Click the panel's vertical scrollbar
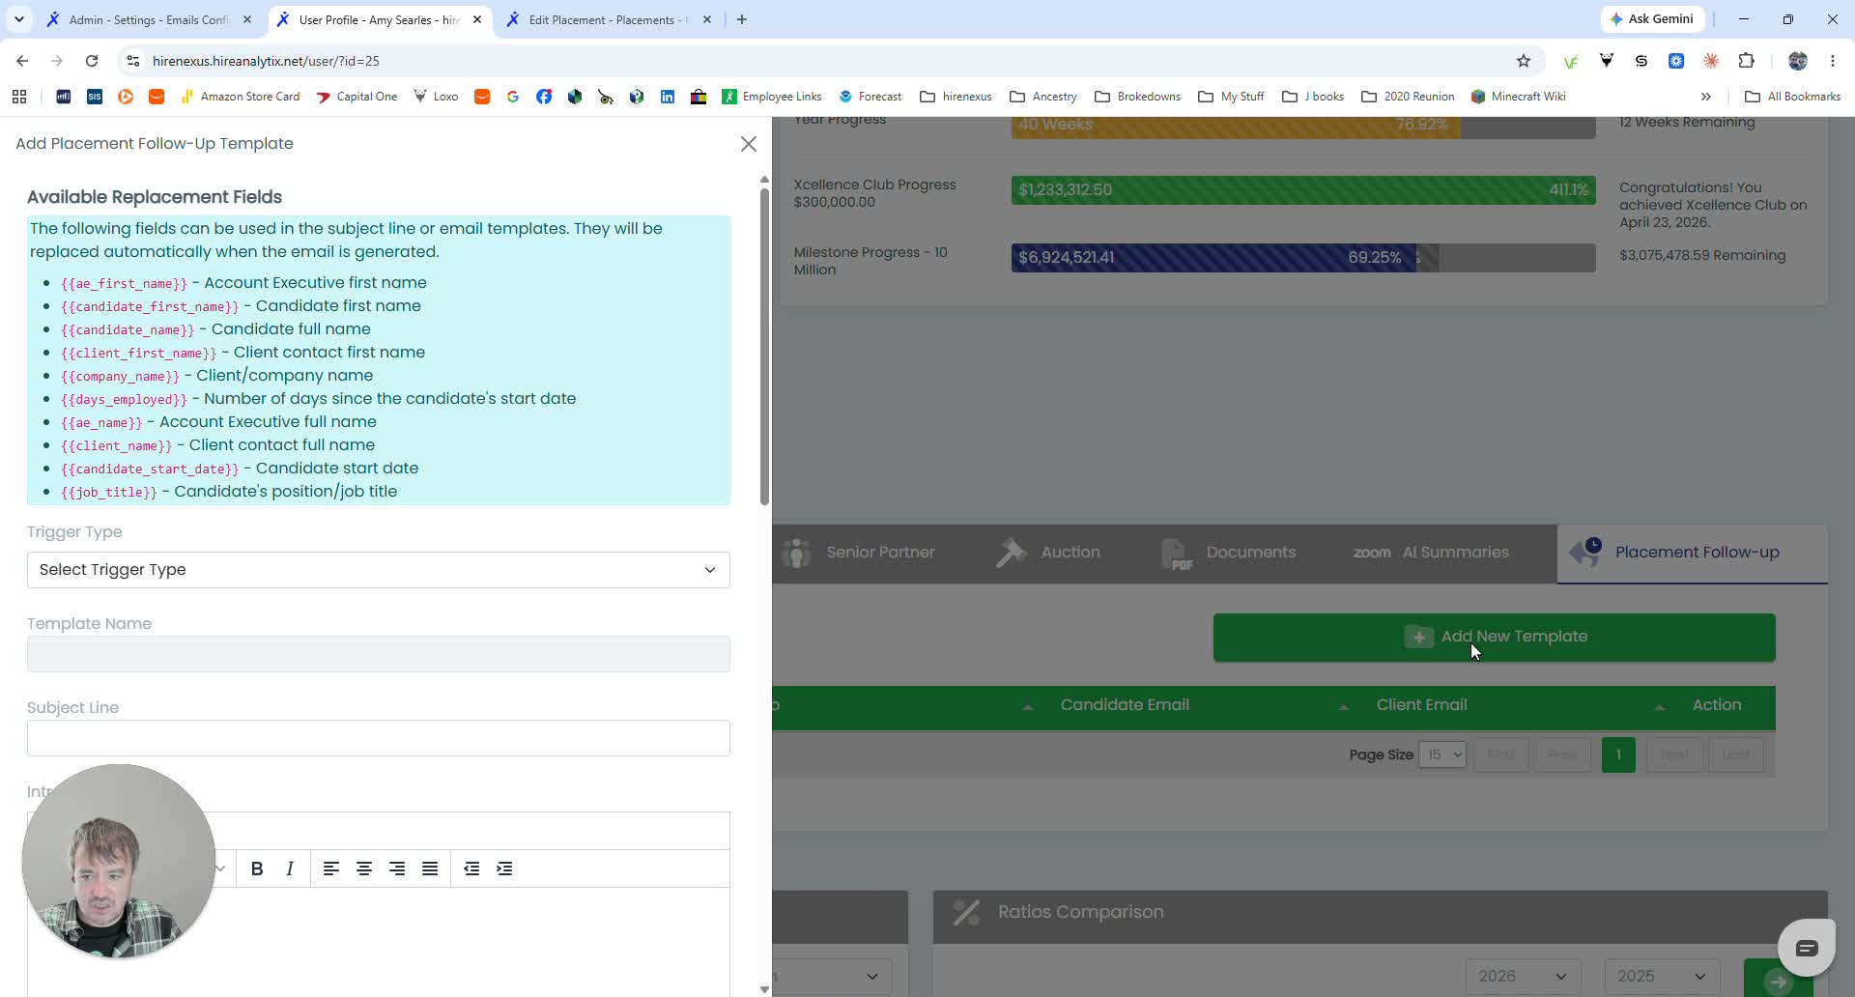 [764, 346]
